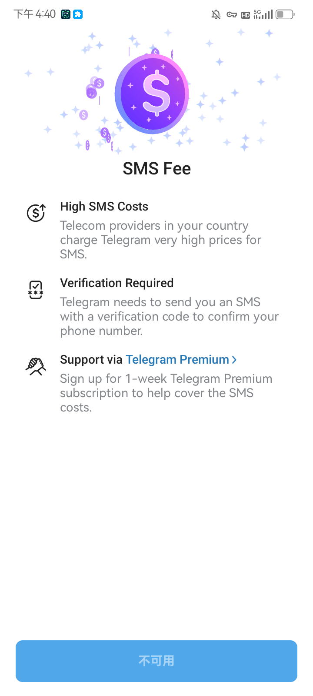Tap the muted notification bell status icon
Viewport: 313px width, 696px height.
point(216,14)
